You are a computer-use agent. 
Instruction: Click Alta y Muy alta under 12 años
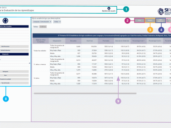55,84
